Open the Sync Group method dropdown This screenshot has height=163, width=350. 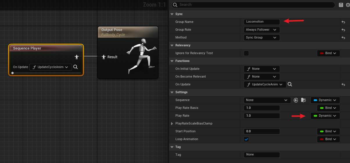(x=261, y=38)
